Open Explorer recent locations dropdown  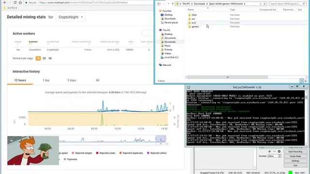pos(169,4)
